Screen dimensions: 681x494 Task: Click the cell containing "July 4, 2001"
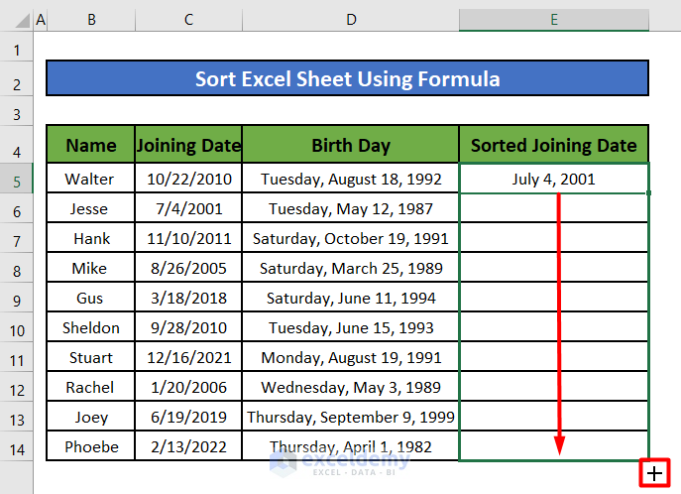tap(553, 180)
